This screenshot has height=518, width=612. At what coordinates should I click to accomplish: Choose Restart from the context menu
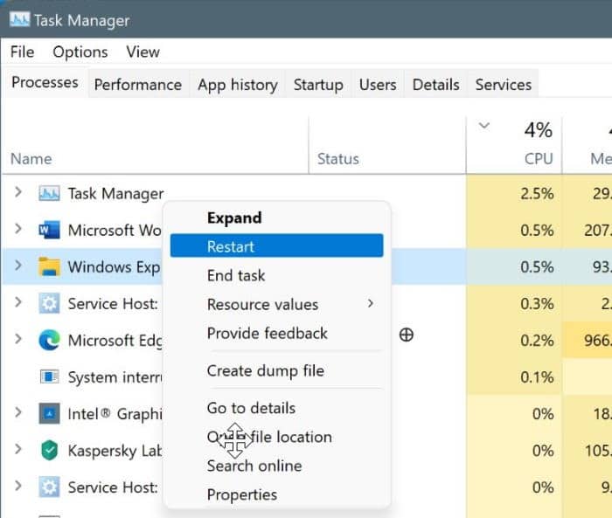tap(276, 246)
